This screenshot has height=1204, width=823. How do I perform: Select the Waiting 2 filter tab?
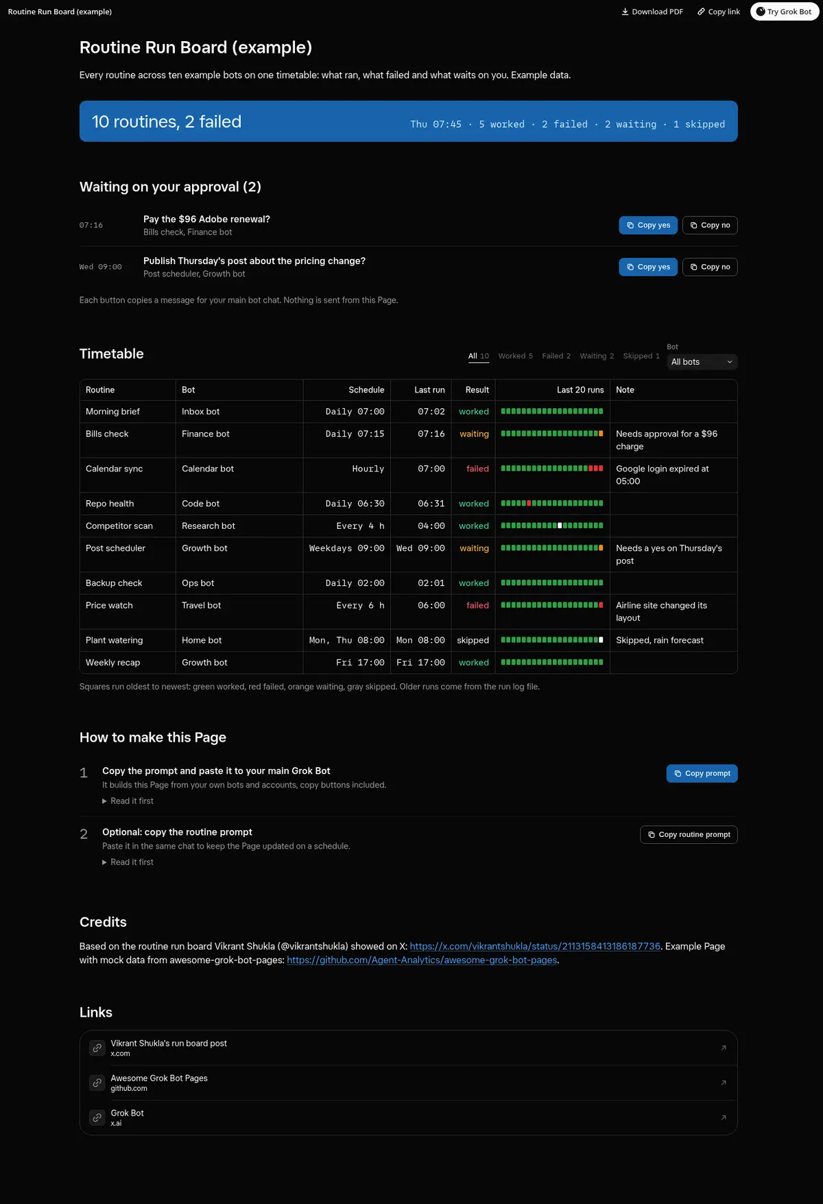[x=597, y=356]
